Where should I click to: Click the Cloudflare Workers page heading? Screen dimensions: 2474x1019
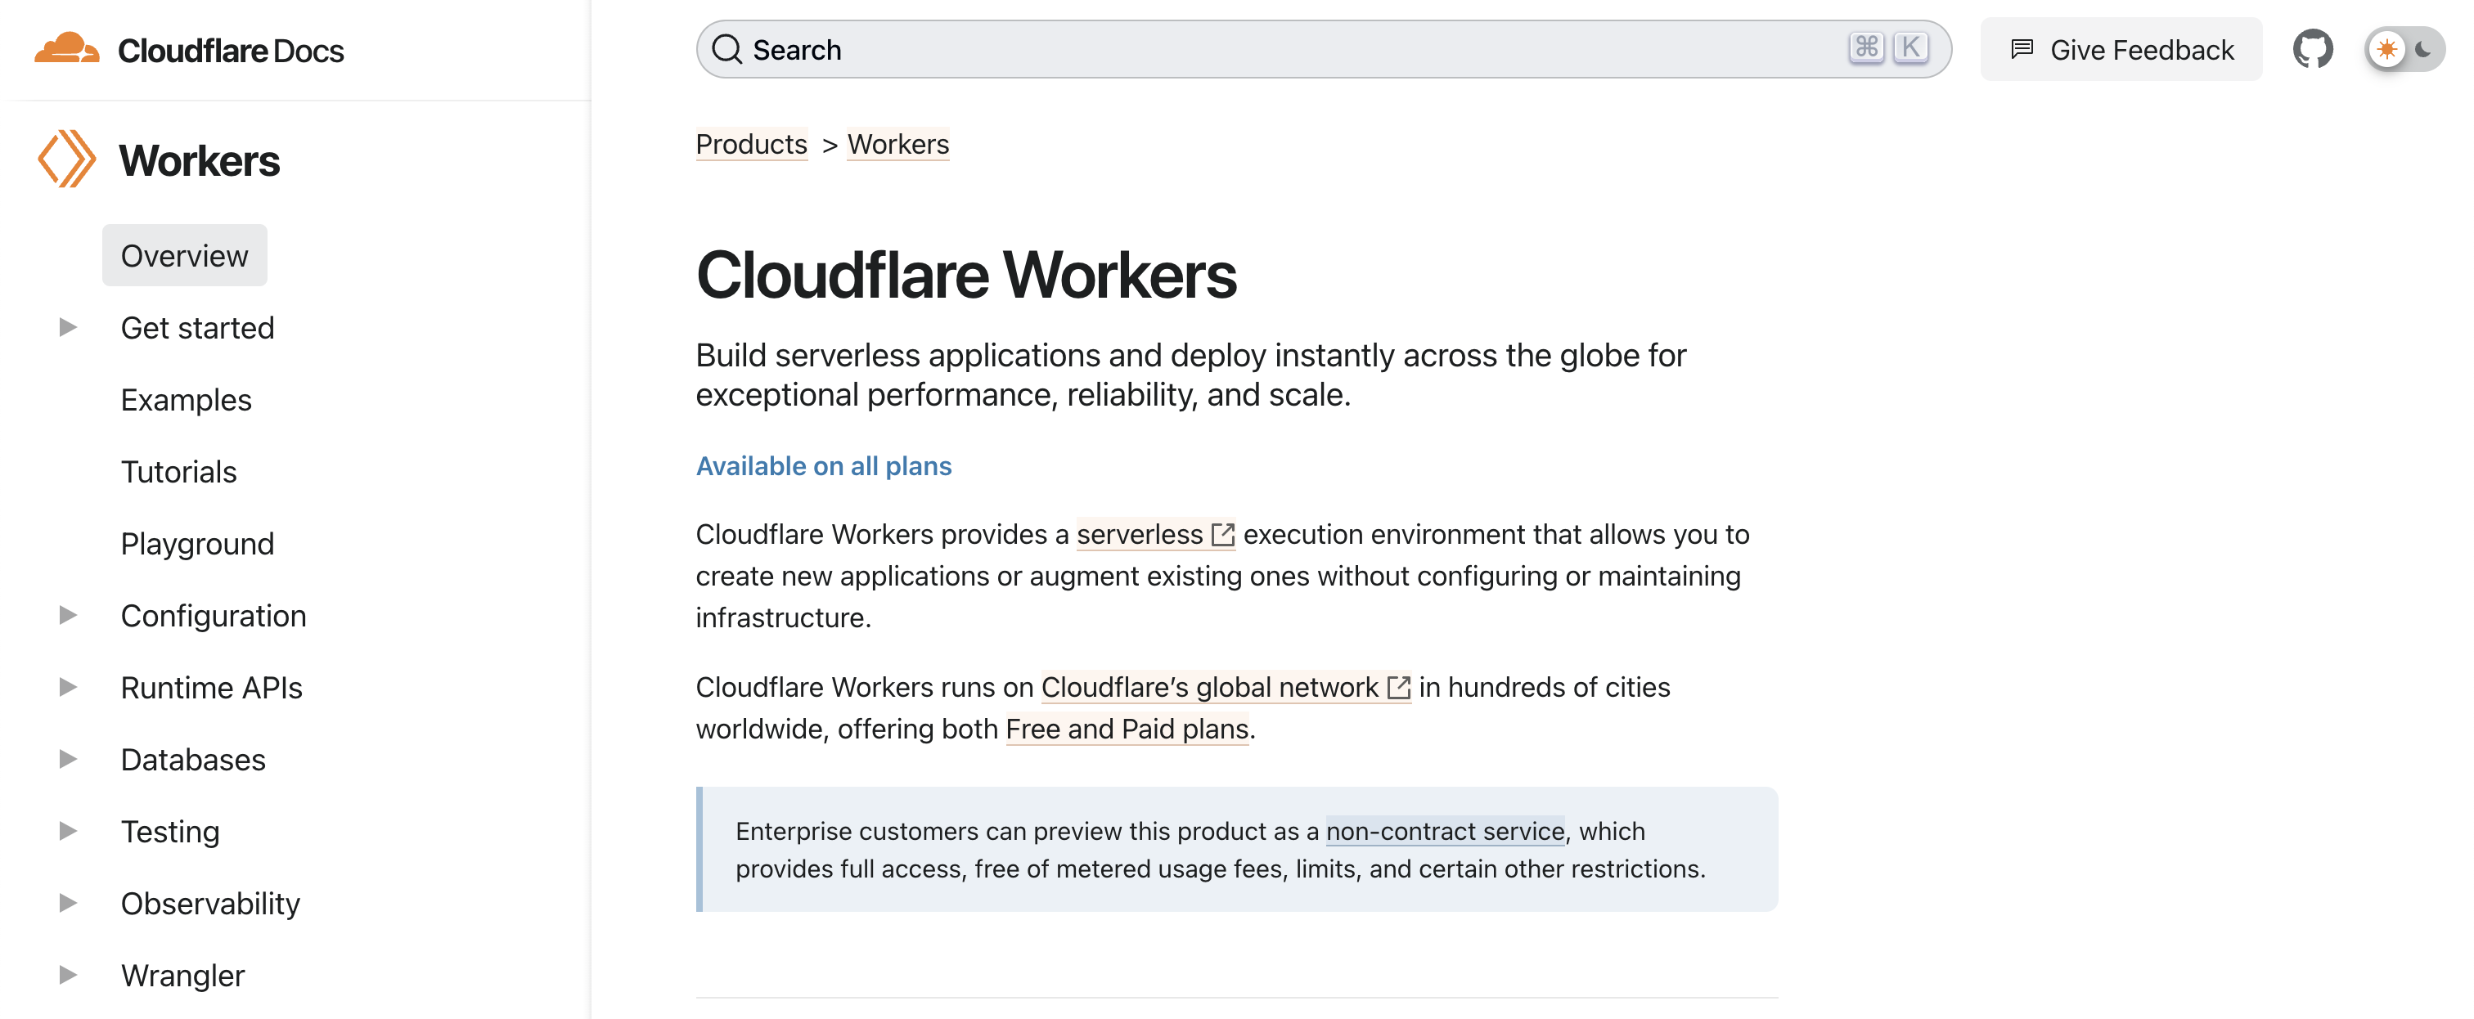pos(966,276)
